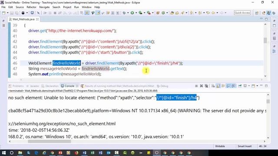Viewport: 278px width, 156px height.
Task: Click the Search flashlight toolbar icon
Action: click(182, 13)
